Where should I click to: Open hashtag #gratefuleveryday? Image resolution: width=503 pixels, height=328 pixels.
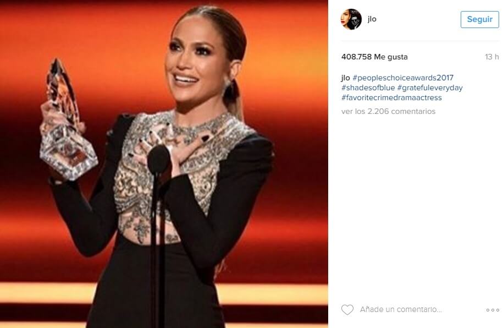[x=430, y=88]
